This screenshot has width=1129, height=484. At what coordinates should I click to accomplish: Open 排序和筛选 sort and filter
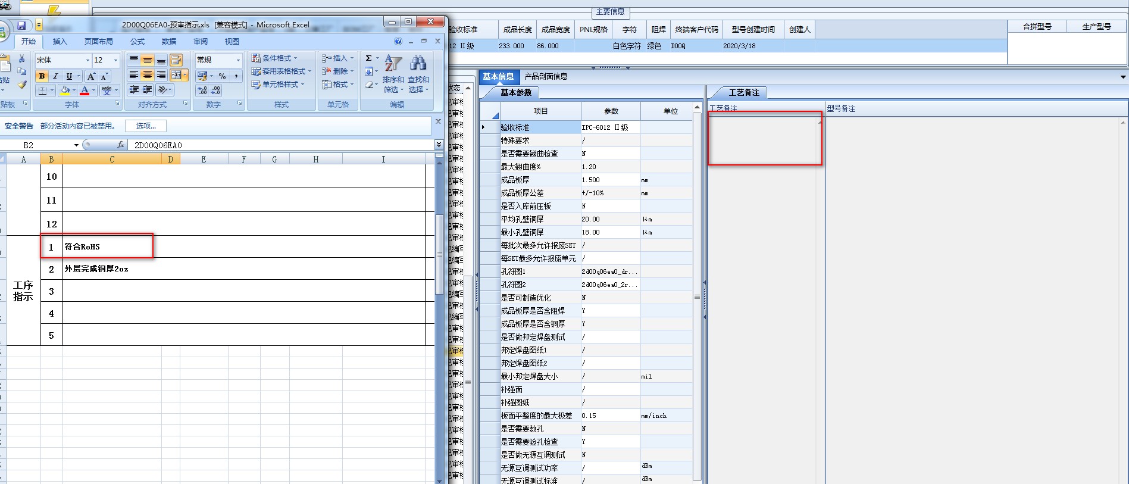coord(393,74)
